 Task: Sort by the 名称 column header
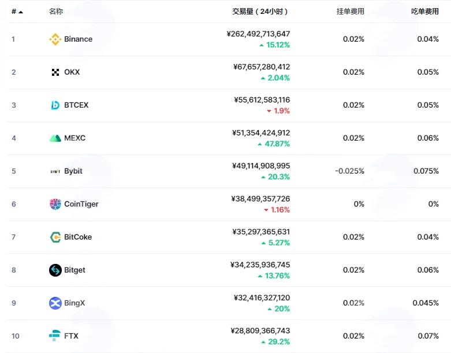pyautogui.click(x=56, y=11)
